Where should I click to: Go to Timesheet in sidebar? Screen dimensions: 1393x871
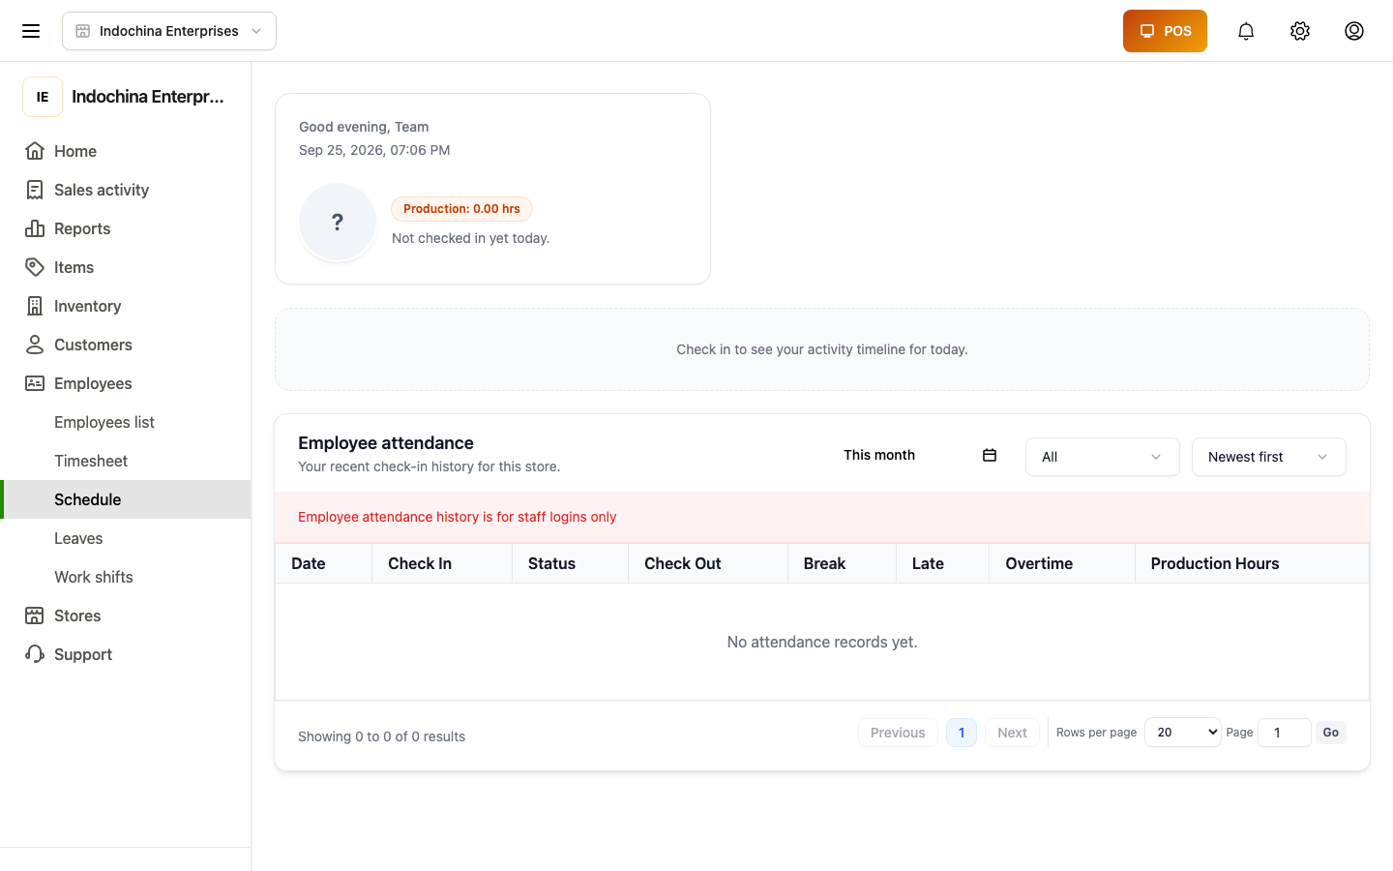click(91, 461)
